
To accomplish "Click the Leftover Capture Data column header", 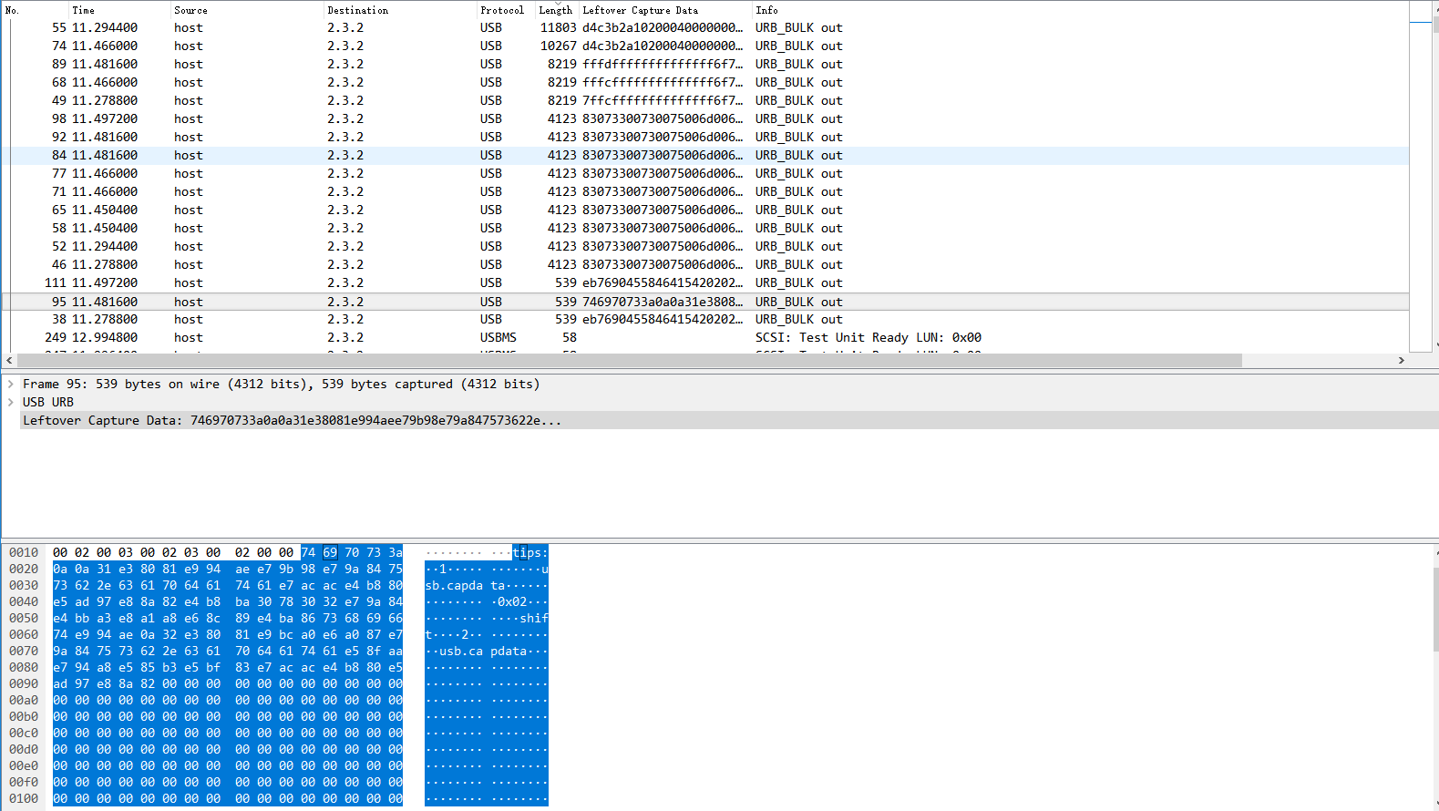I will pos(641,10).
